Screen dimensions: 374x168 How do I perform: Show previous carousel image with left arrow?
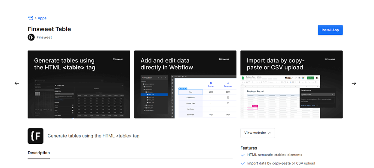(17, 84)
